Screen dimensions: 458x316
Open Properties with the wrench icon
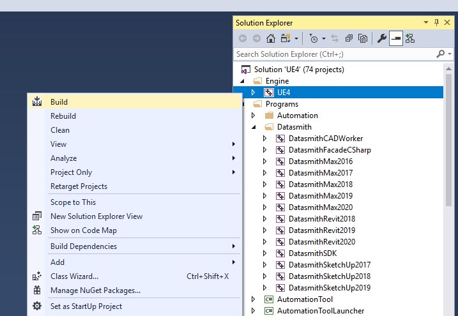[382, 38]
